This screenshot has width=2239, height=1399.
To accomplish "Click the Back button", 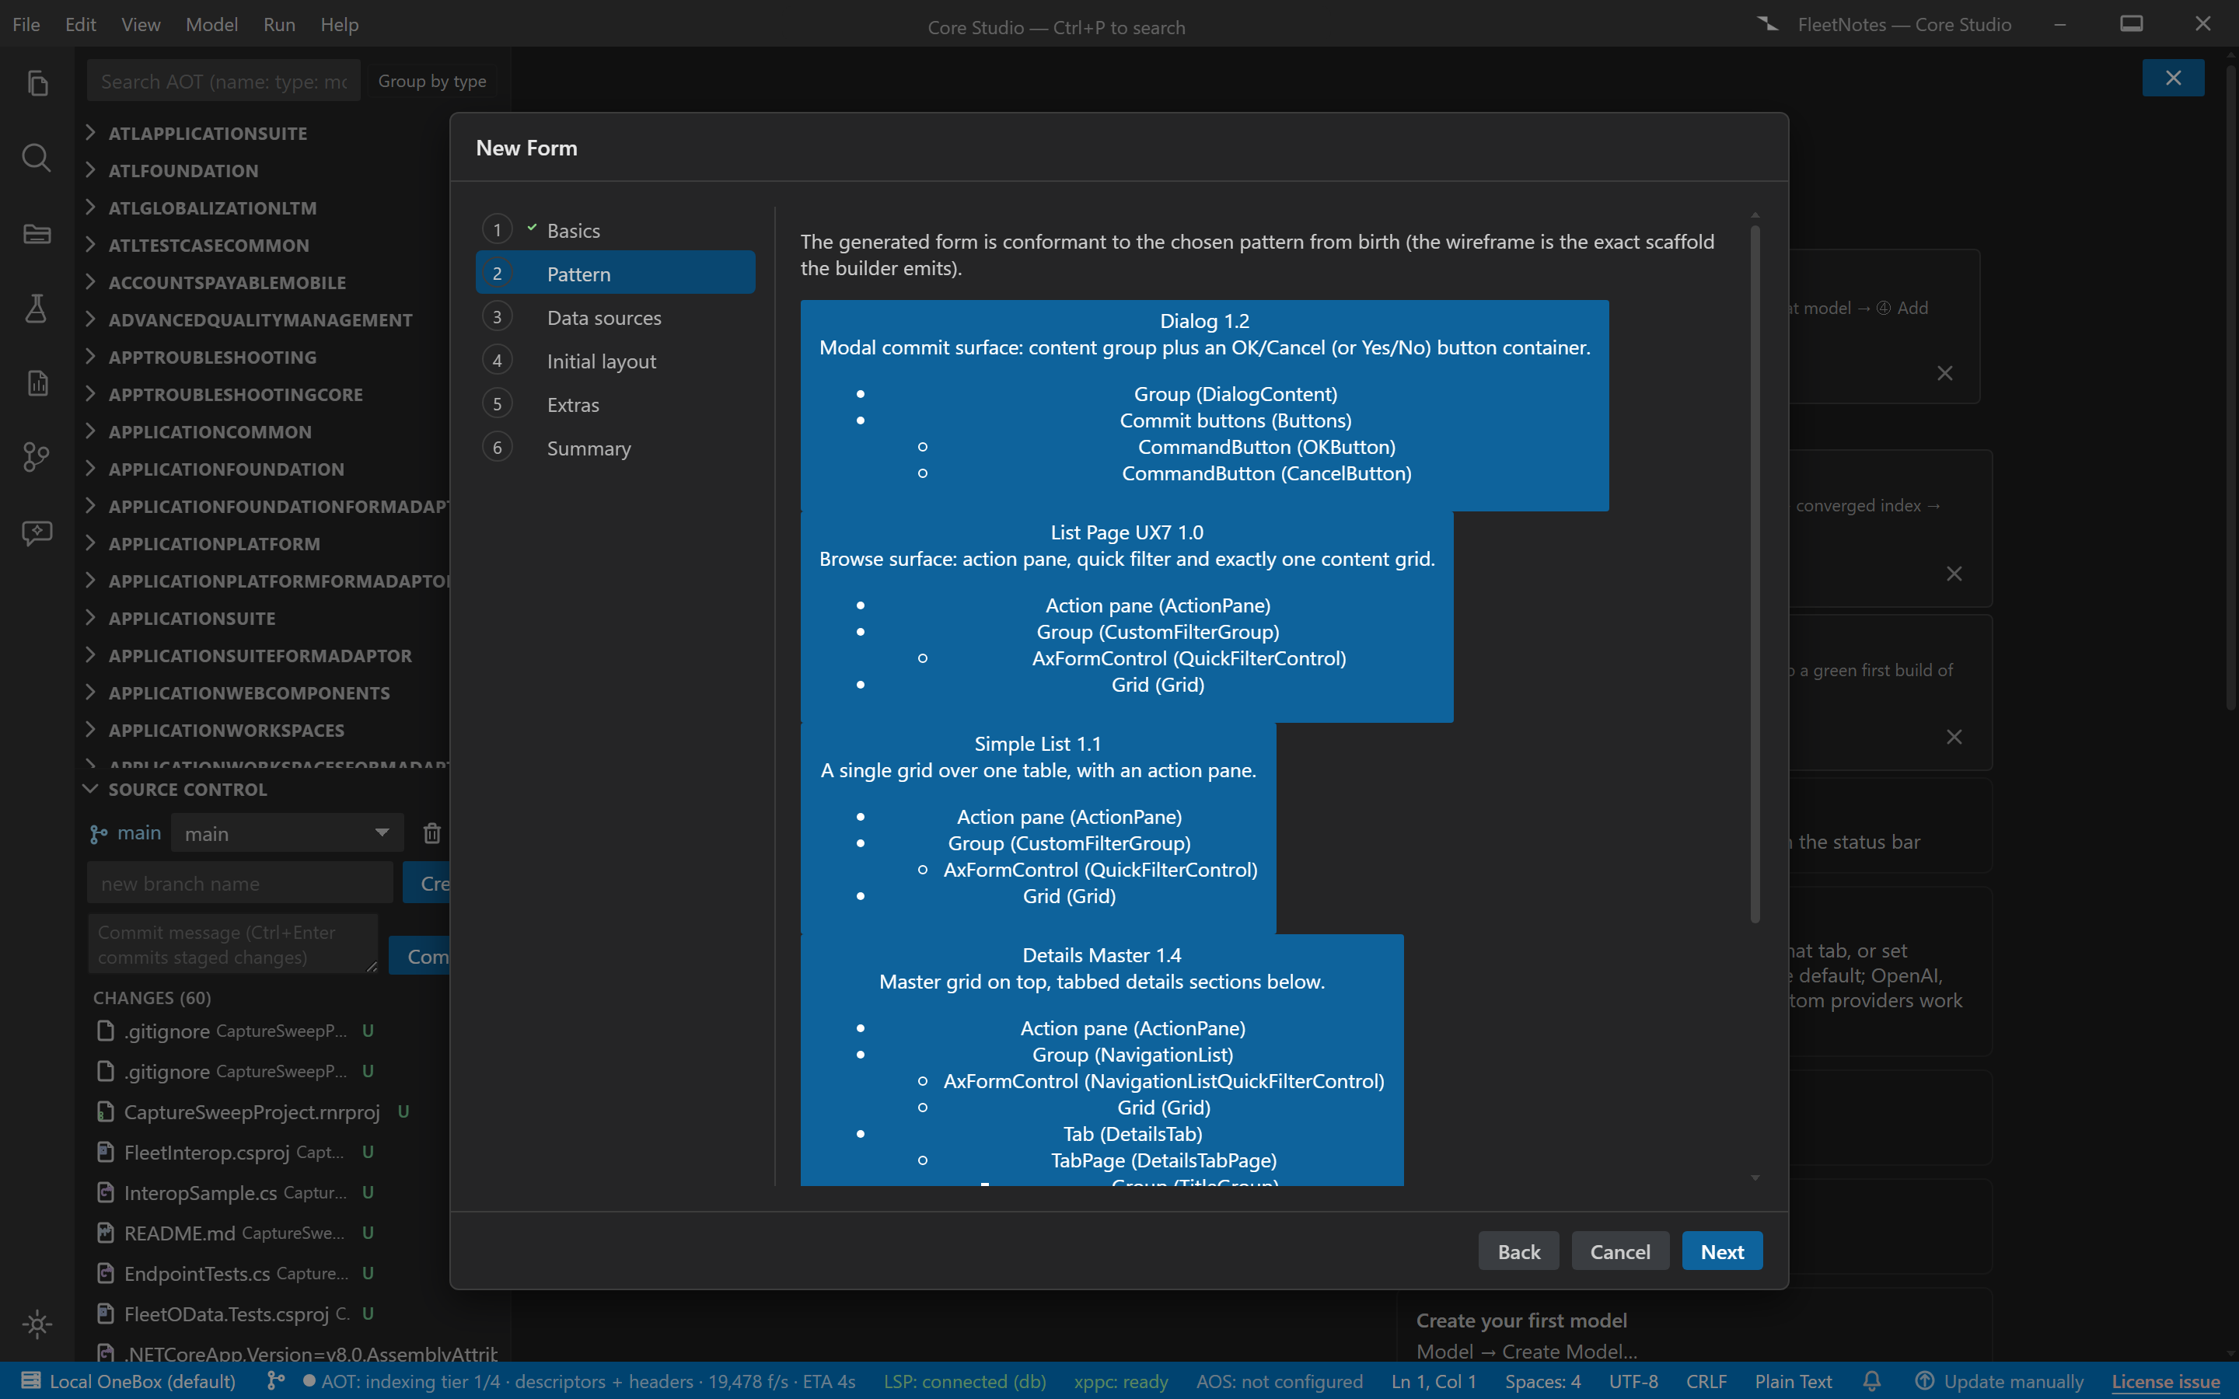I will [x=1518, y=1251].
